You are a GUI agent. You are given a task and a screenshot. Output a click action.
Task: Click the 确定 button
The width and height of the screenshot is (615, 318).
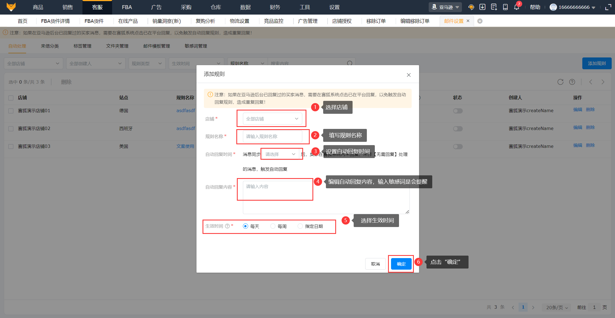[401, 264]
